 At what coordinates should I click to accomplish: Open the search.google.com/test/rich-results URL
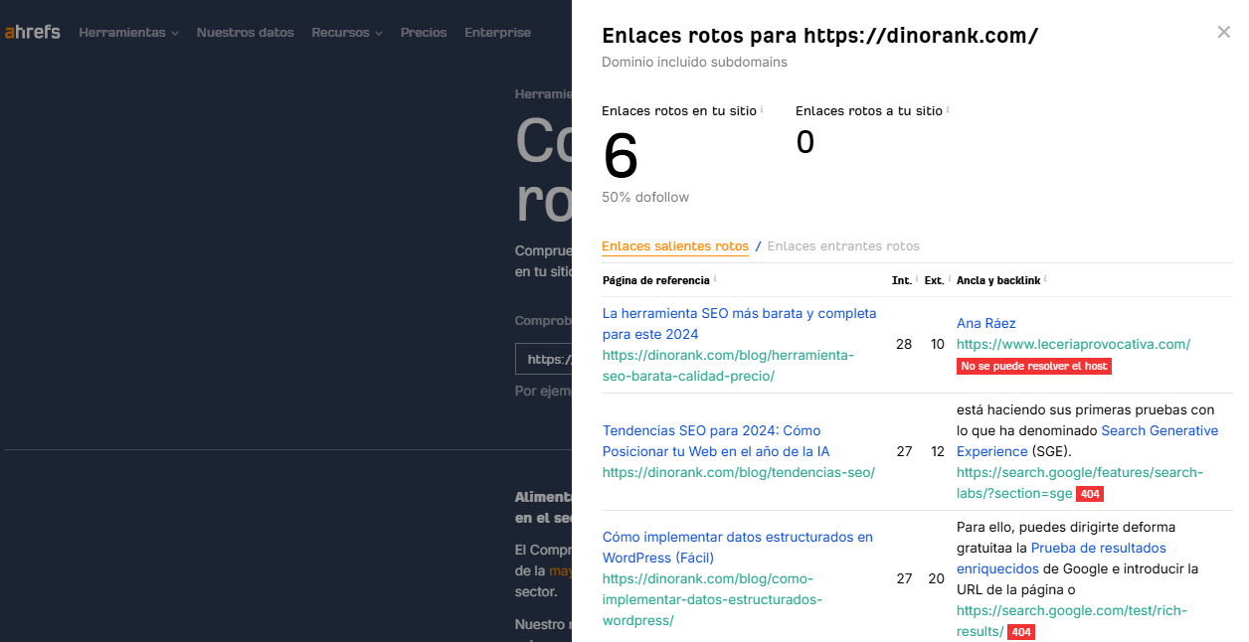coord(1072,621)
